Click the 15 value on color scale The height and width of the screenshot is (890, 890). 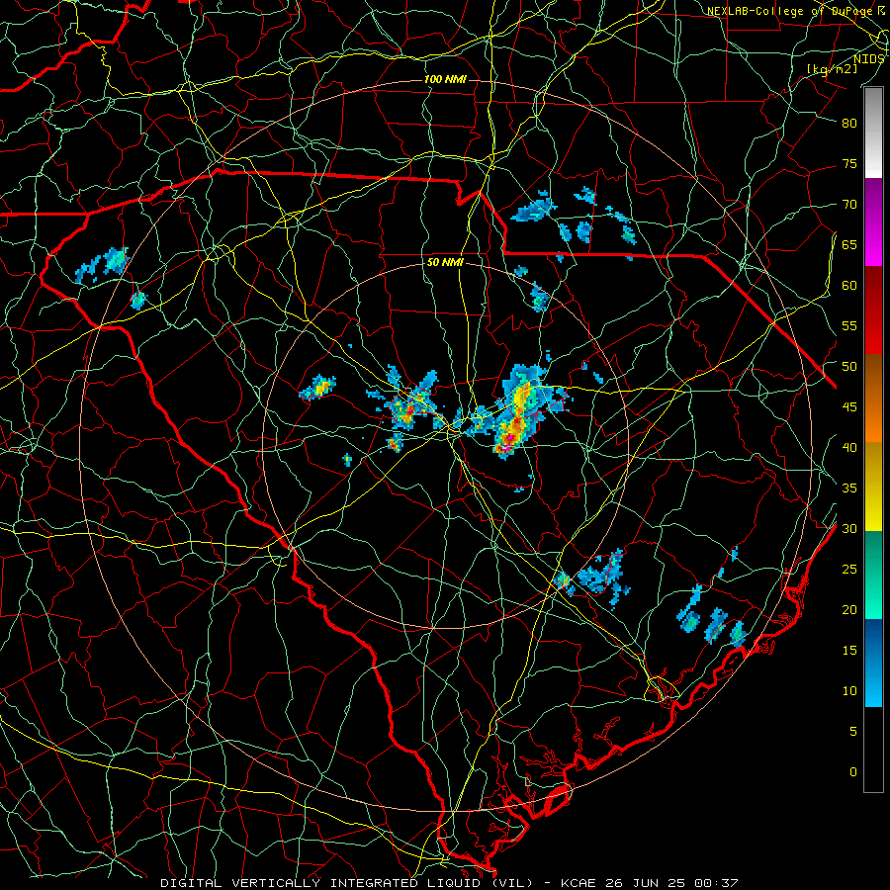click(x=849, y=651)
